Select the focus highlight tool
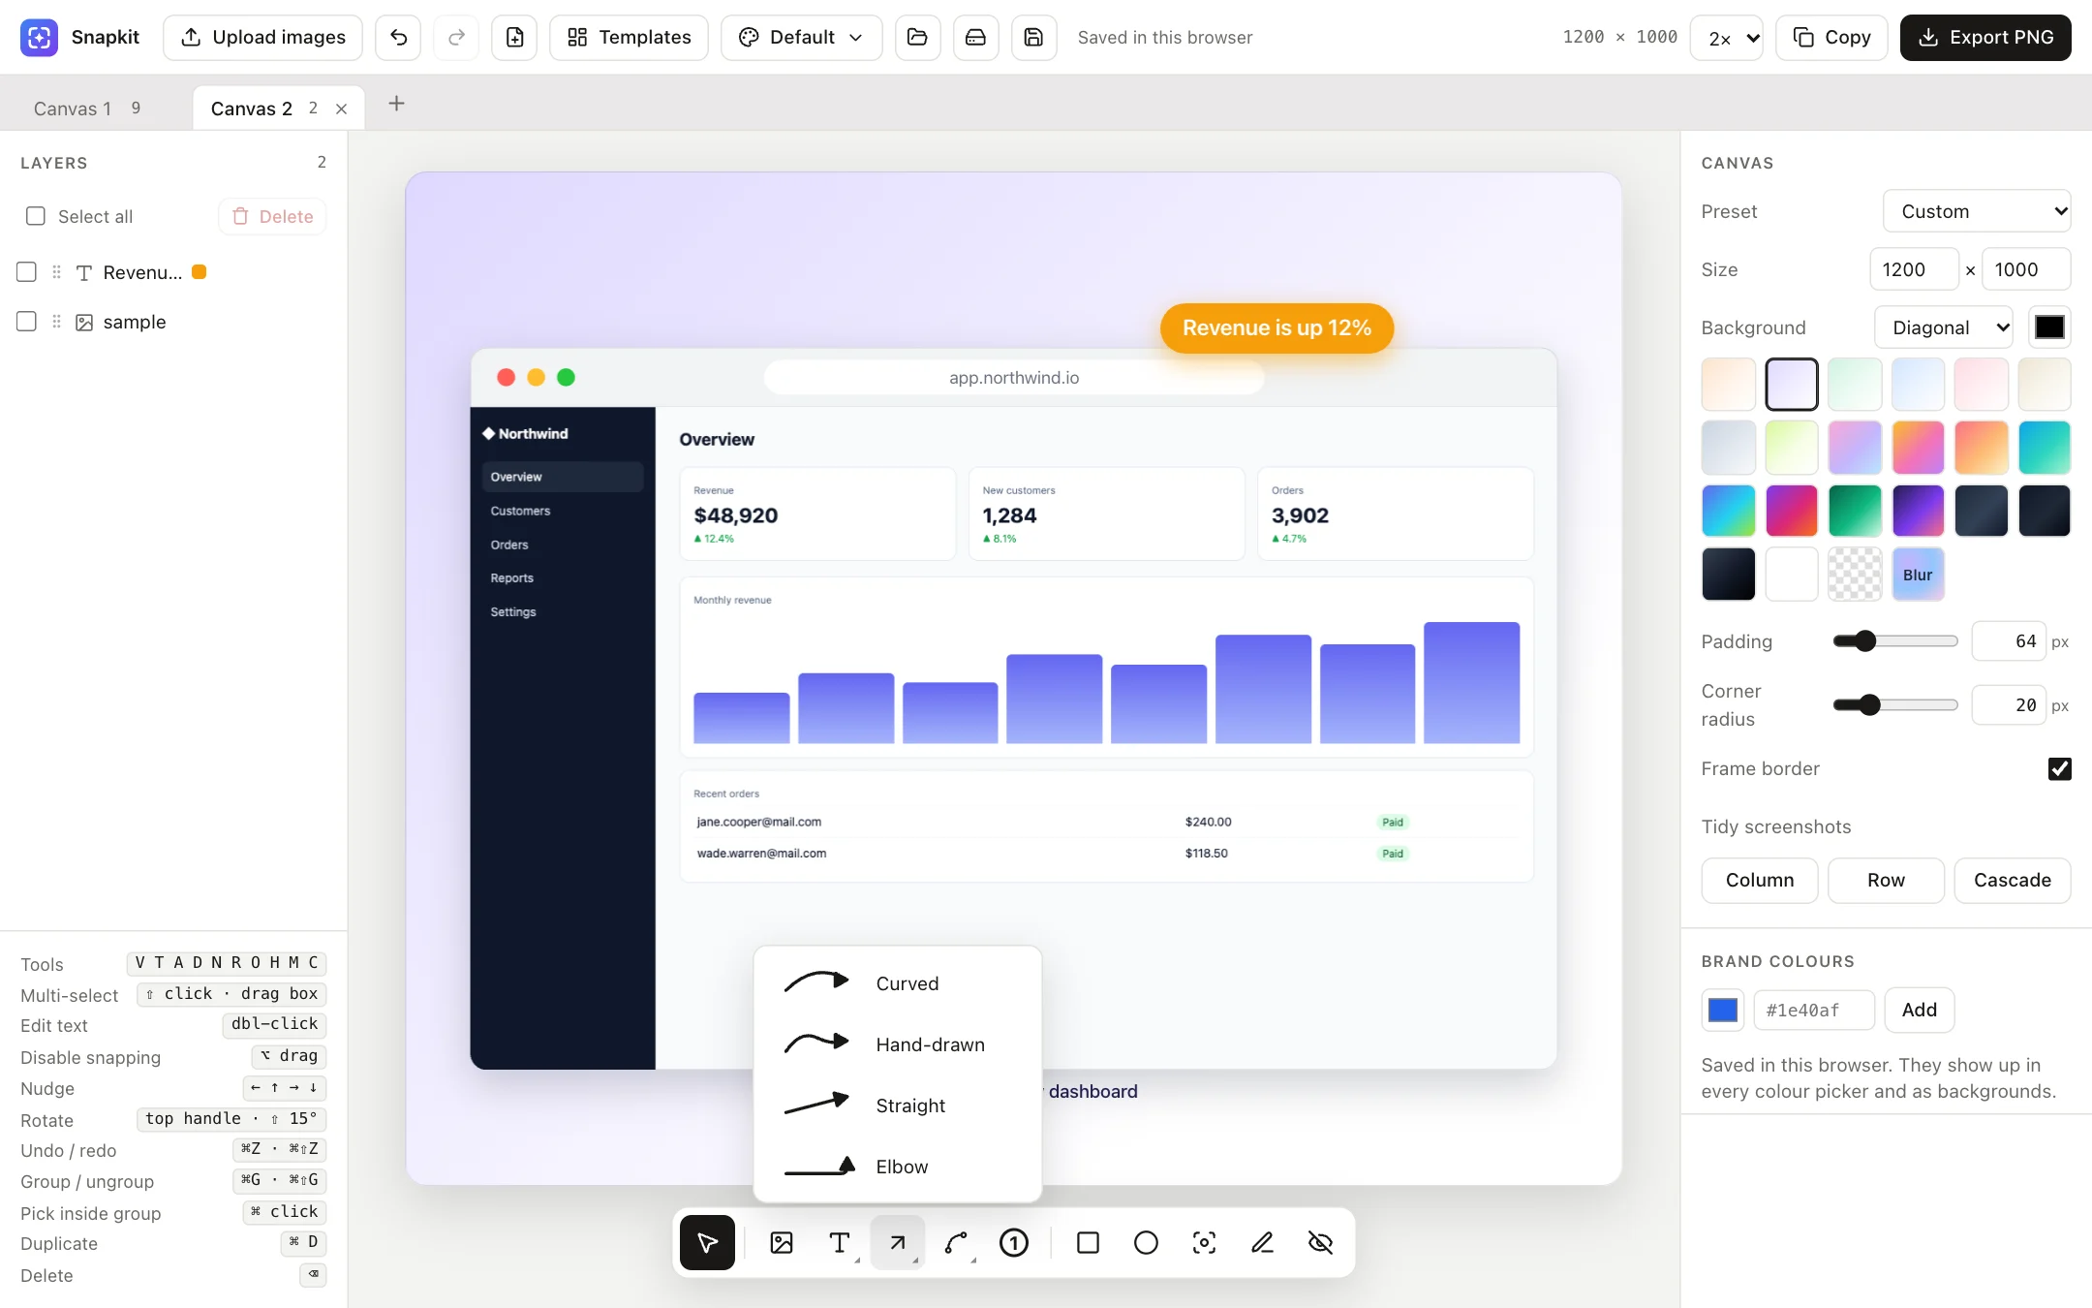2092x1308 pixels. tap(1204, 1242)
